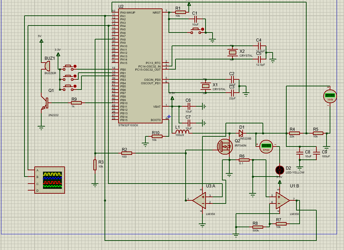Click the Amps ammeter instrument
This screenshot has height=250, width=344.
tap(266, 147)
